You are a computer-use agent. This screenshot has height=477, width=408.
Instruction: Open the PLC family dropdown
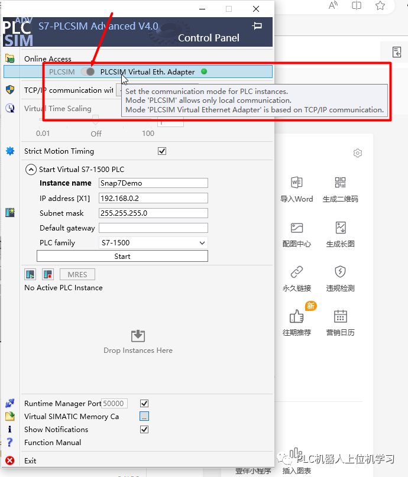point(153,243)
